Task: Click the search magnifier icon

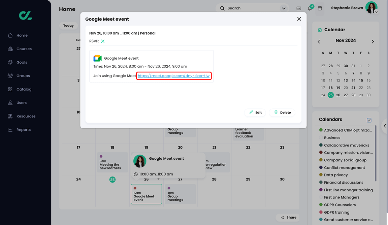Action: [222, 8]
